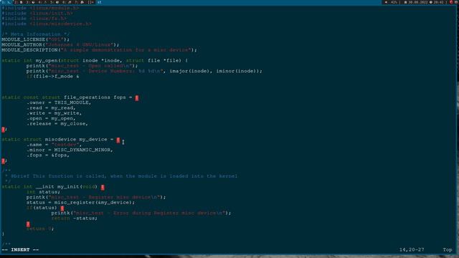Image resolution: width=459 pixels, height=258 pixels.
Task: Click the '.release = my_close,' line
Action: tap(57, 124)
